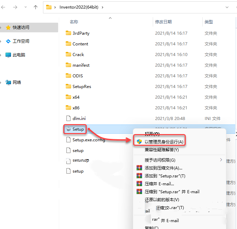Click the folder icon in address bar
The image size is (237, 229).
tap(49, 7)
